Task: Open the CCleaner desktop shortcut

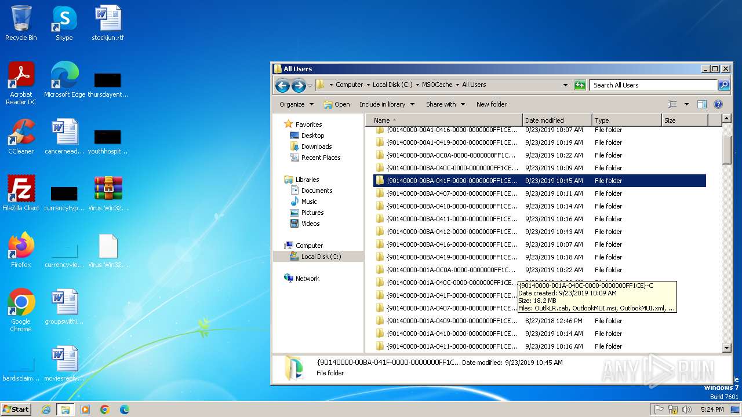Action: (21, 137)
